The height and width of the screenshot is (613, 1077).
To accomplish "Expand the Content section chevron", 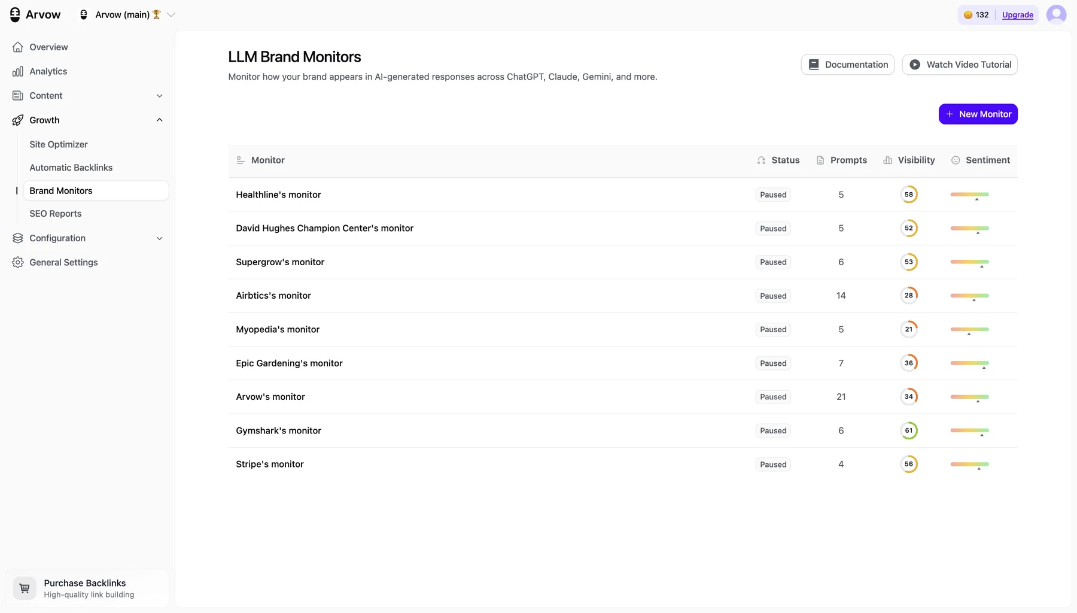I will coord(160,96).
